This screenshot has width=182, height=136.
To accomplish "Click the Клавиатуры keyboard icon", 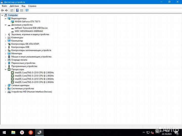I will pos(9,38).
